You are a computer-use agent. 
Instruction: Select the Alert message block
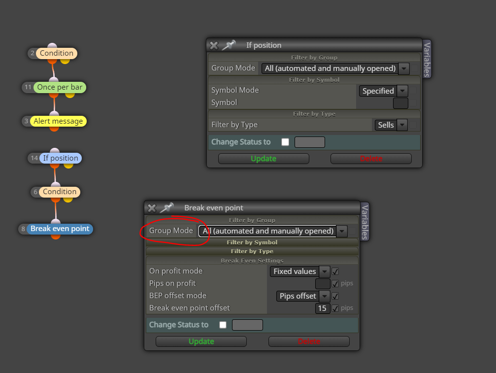[x=58, y=121]
